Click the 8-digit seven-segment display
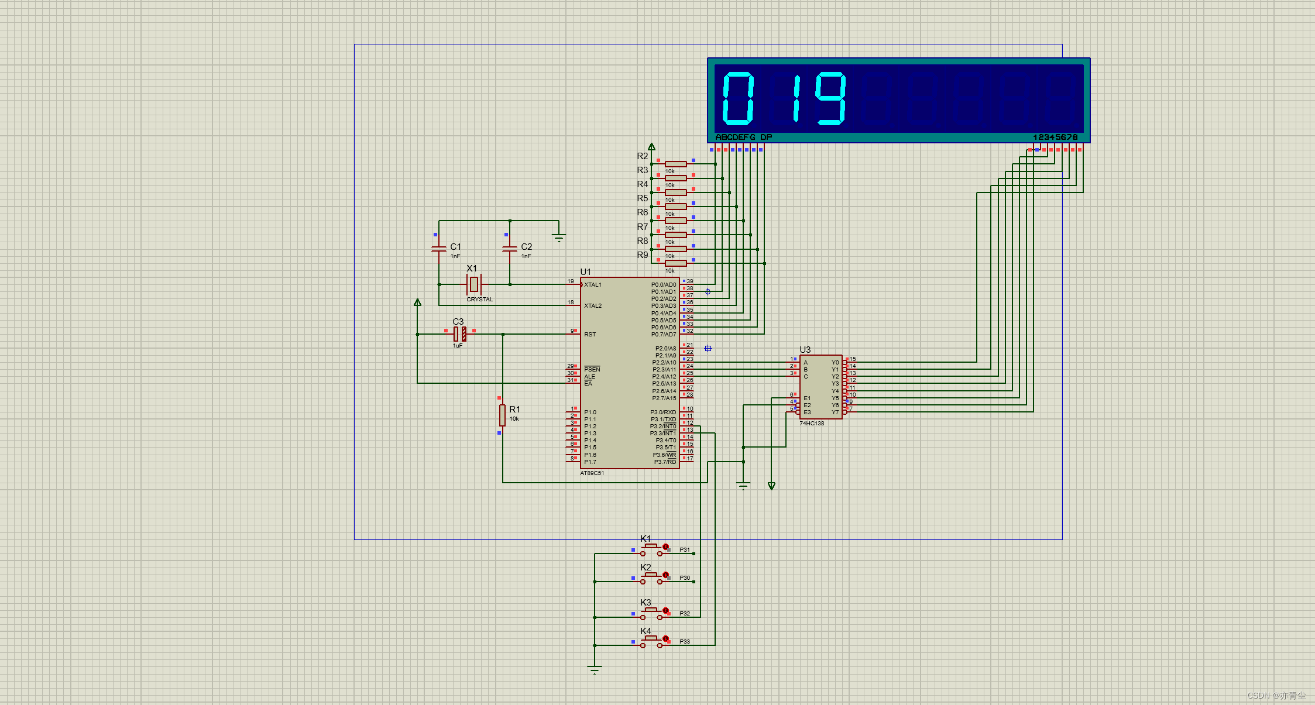This screenshot has width=1315, height=705. [898, 99]
